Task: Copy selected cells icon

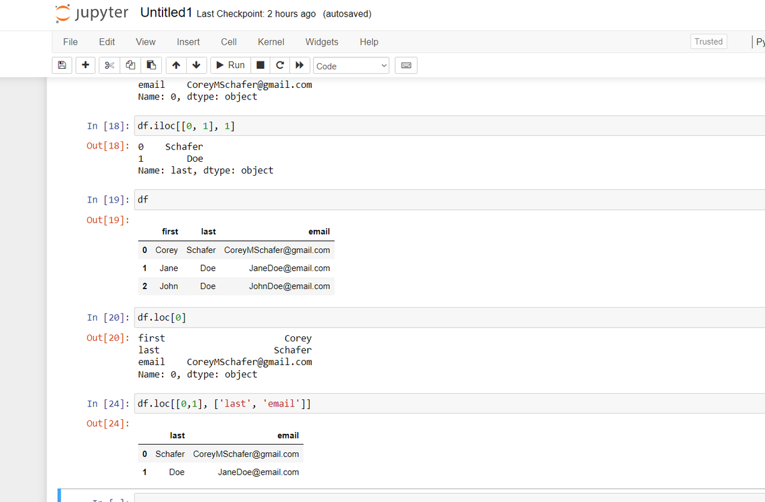Action: [x=130, y=65]
